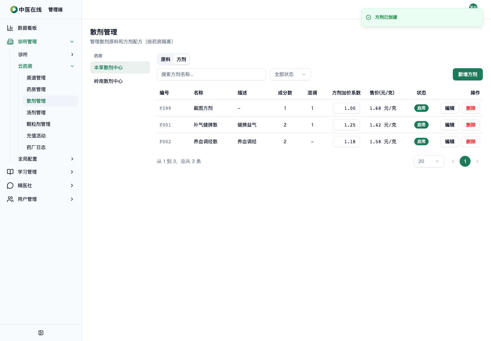Click price 1.68 元/克
The height and width of the screenshot is (341, 491).
click(383, 108)
